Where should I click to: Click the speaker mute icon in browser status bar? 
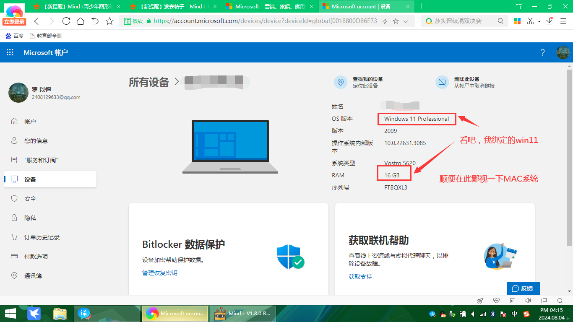point(528,301)
